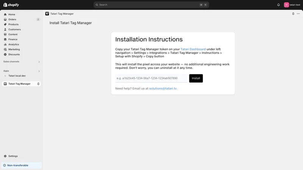The image size is (303, 170).
Task: Click the K shortcut key badge
Action: (205, 5)
